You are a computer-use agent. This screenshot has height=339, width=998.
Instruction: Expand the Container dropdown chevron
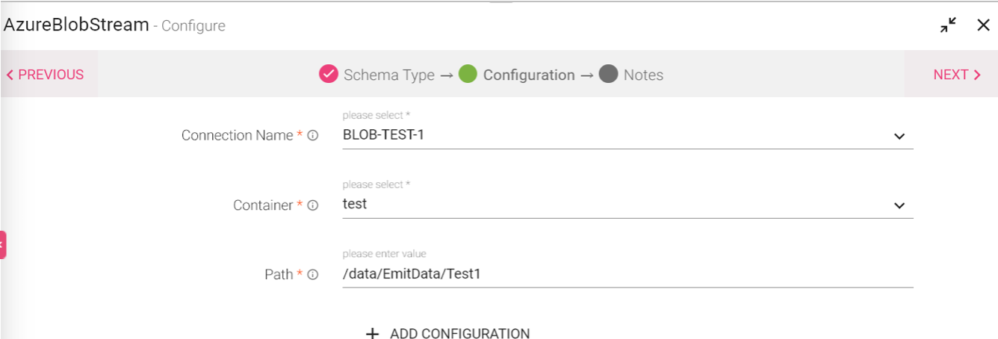tap(899, 206)
